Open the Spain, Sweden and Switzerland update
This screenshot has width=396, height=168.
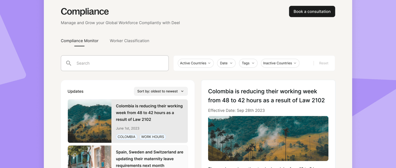(x=149, y=158)
